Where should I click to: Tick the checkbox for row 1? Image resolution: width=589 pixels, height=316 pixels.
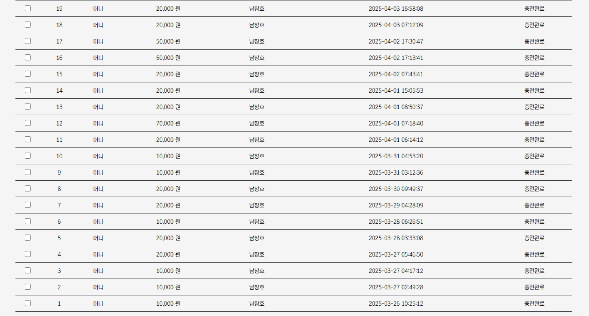28,303
